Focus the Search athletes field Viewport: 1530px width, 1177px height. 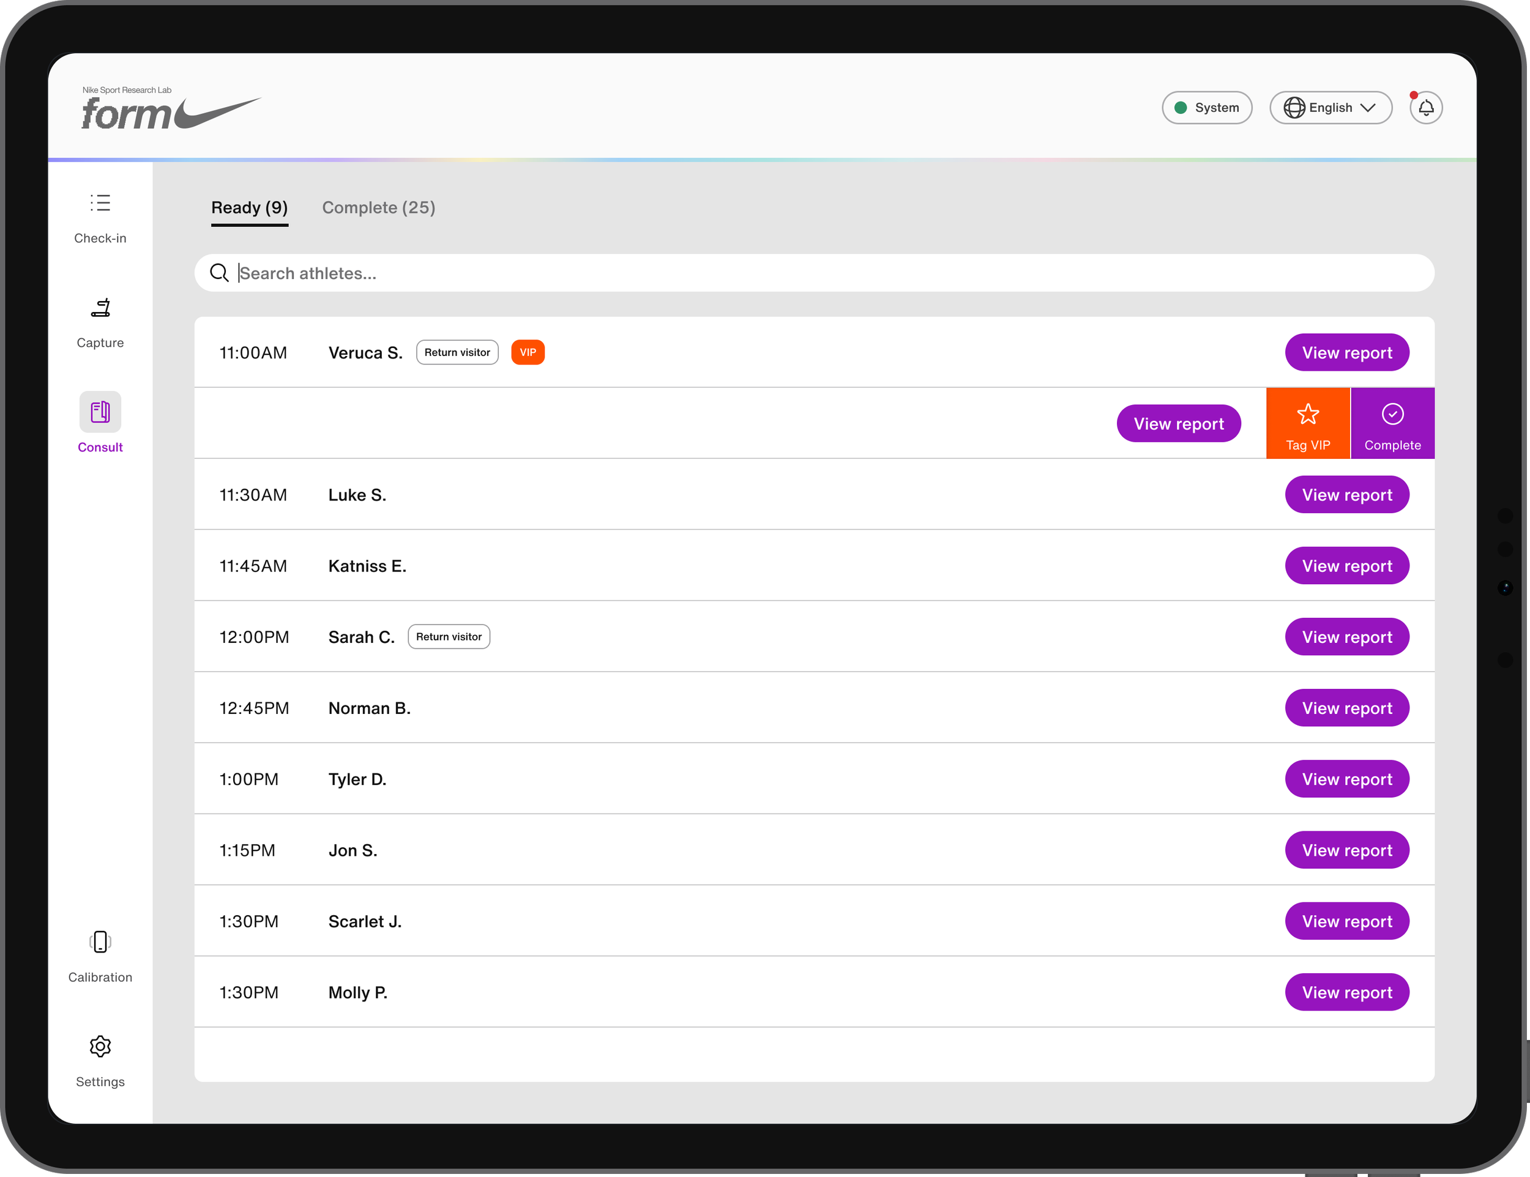pos(814,273)
